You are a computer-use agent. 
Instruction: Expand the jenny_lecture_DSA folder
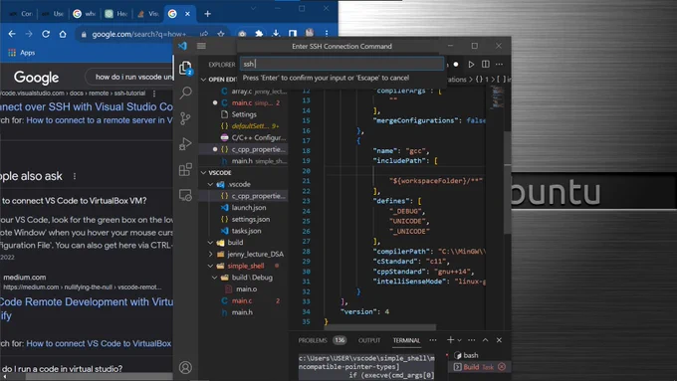pos(210,254)
